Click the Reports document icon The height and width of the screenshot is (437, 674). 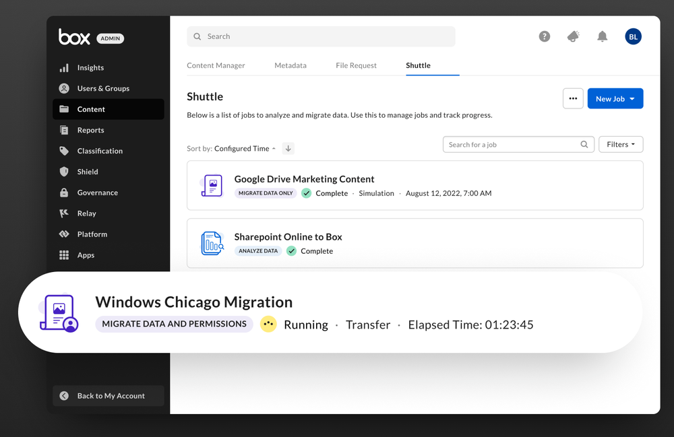click(64, 130)
